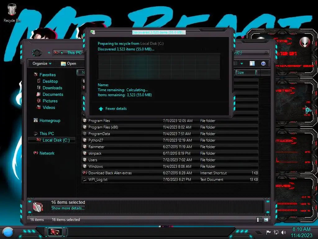Click the Python27 folder icon
318x239 pixels.
tap(84, 140)
